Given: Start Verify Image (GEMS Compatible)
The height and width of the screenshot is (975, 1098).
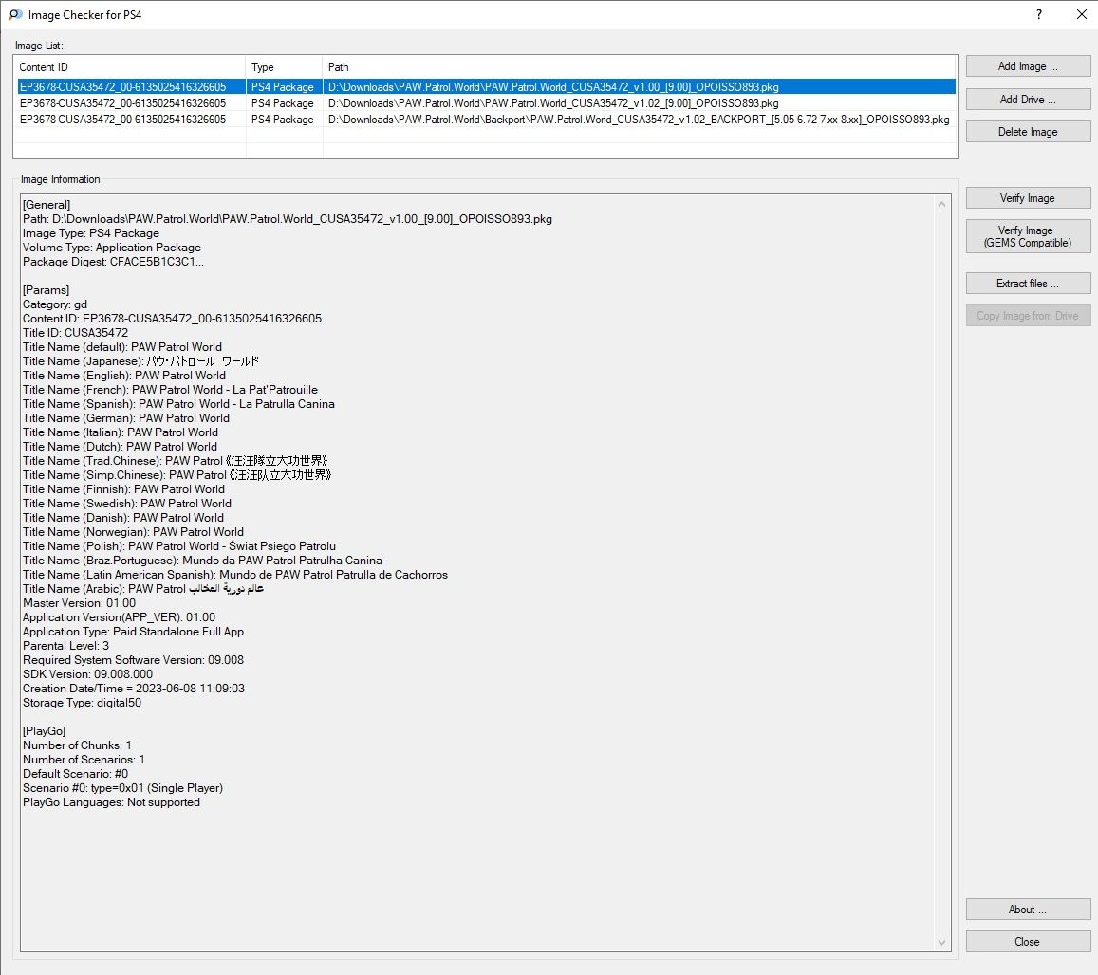Looking at the screenshot, I should tap(1027, 236).
